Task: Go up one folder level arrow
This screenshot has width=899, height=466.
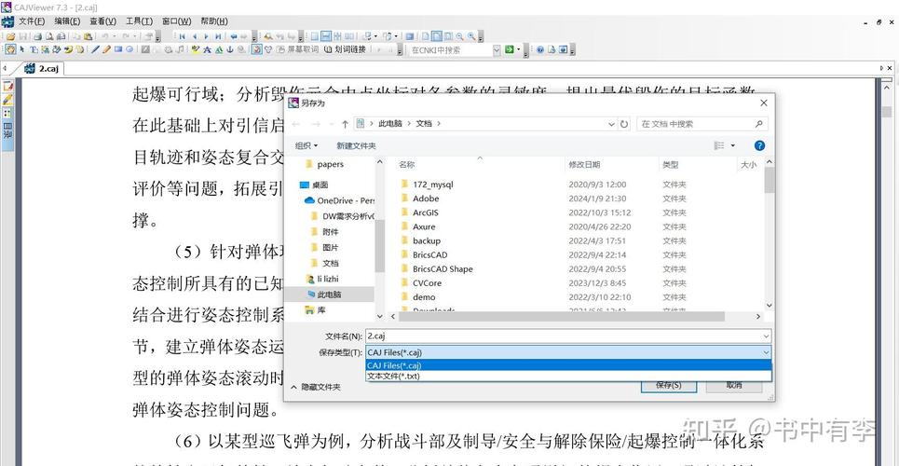Action: coord(345,123)
